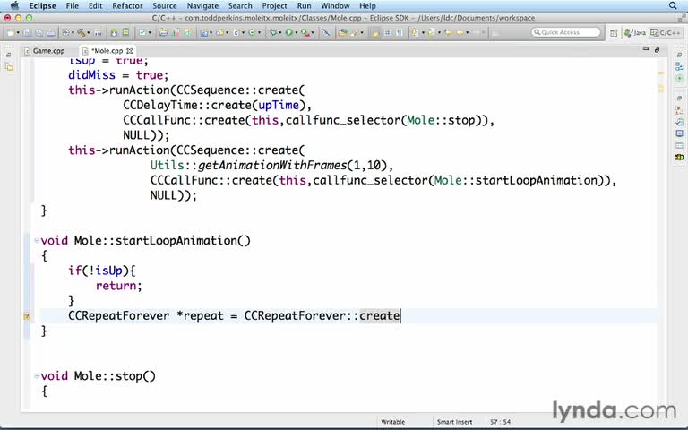Click the Properties view icon in right trim
The height and width of the screenshot is (430, 688).
679,145
